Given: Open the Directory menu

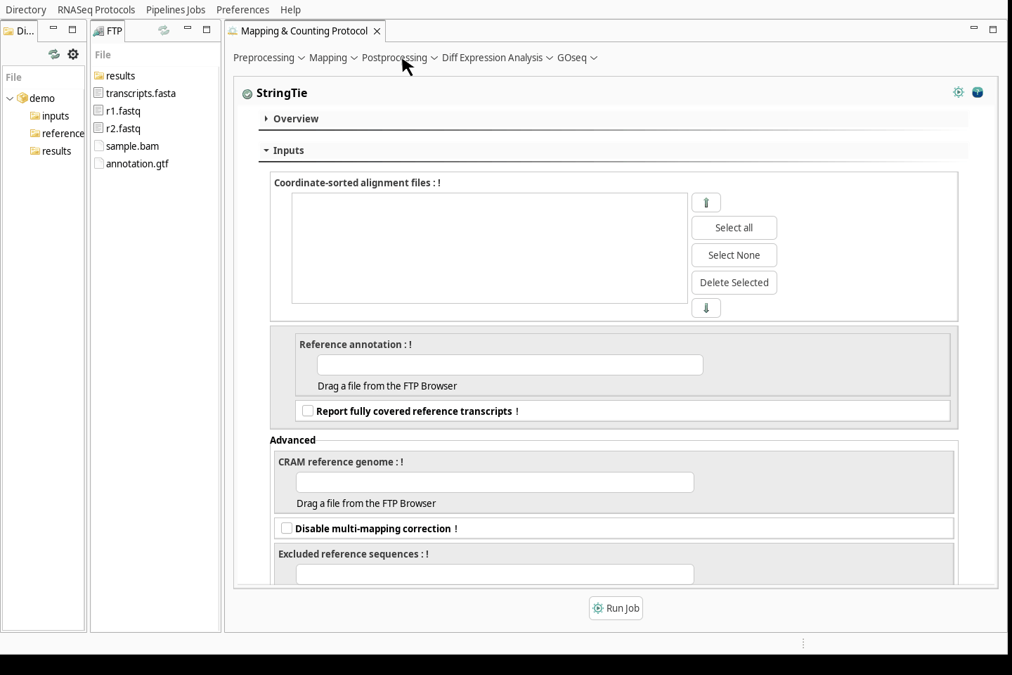Looking at the screenshot, I should [26, 10].
